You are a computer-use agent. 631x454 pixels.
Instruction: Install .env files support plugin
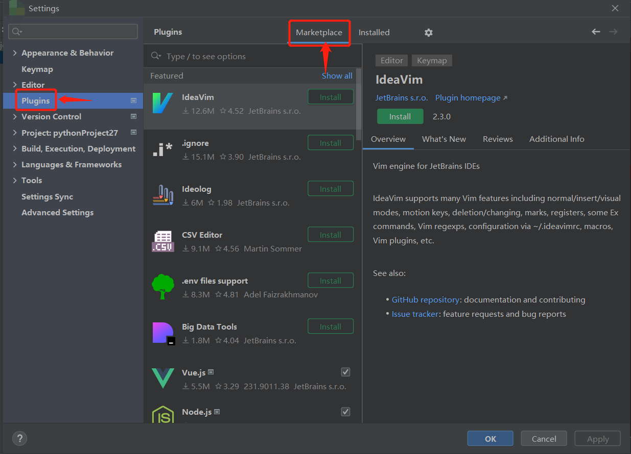coord(331,281)
